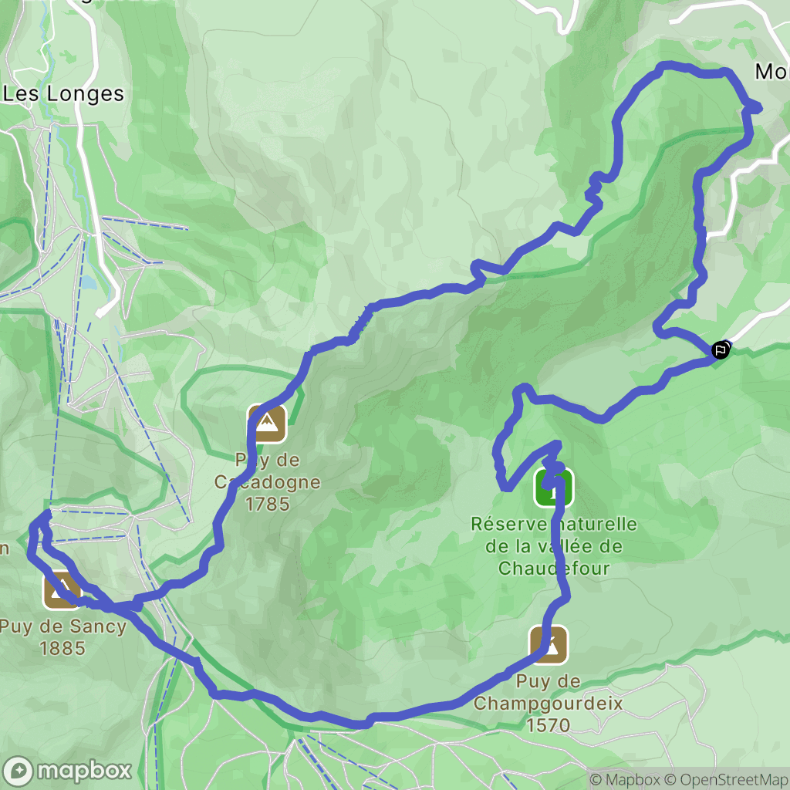Click the Puy de Champgourdeix 1570 label
The height and width of the screenshot is (790, 790).
(549, 703)
